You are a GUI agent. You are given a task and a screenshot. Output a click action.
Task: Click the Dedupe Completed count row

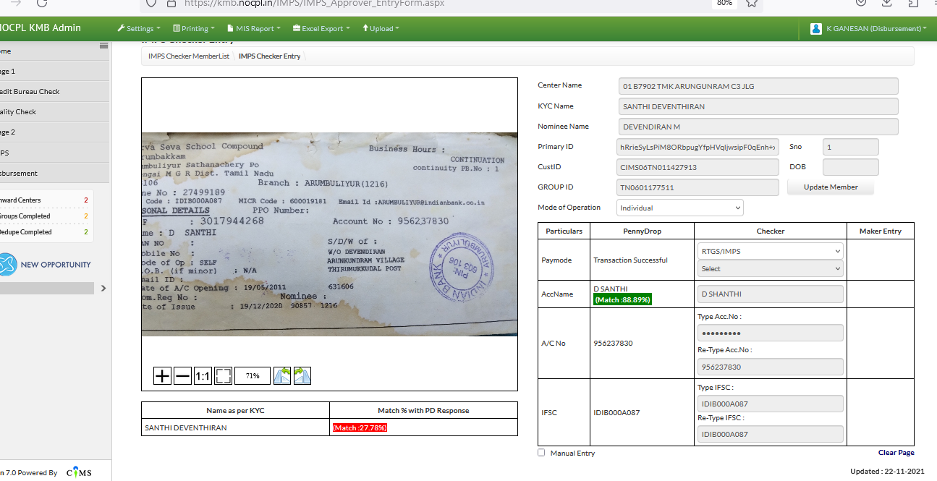click(x=46, y=232)
